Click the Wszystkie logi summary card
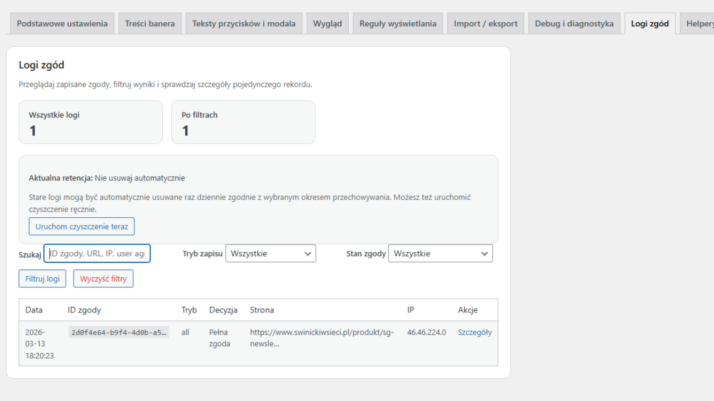Screen dimensions: 714x401 (x=90, y=123)
